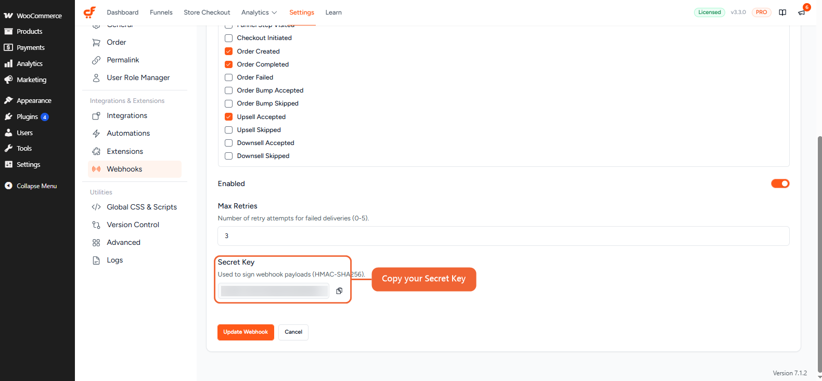822x381 pixels.
Task: Click the WooCommerce logo icon
Action: tap(8, 16)
